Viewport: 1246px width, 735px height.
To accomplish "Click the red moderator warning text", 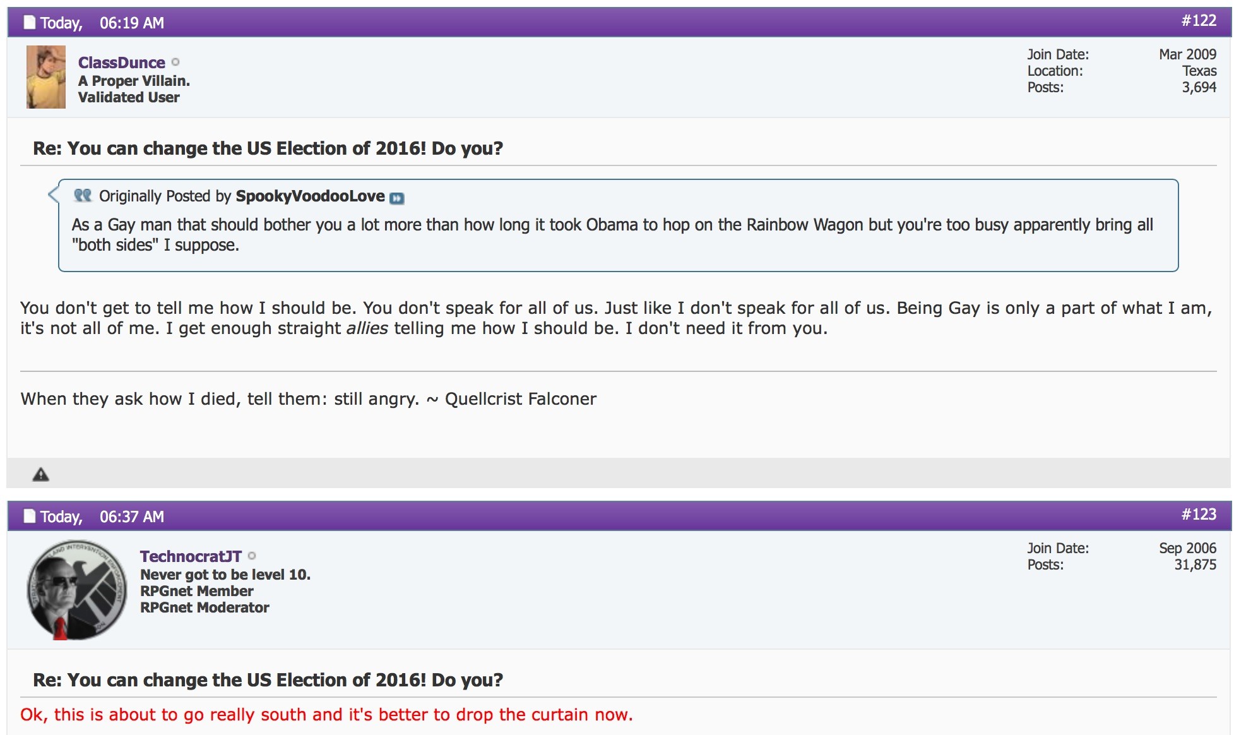I will [326, 715].
